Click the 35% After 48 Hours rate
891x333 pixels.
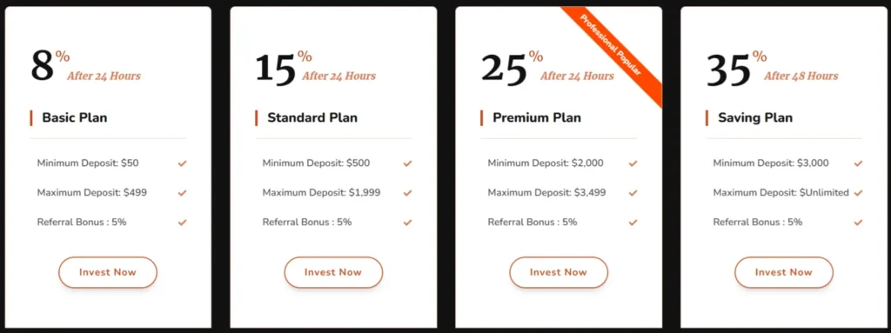point(773,68)
